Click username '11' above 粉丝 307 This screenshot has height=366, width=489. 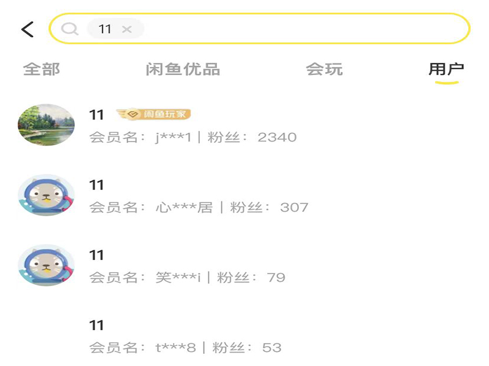pyautogui.click(x=97, y=185)
